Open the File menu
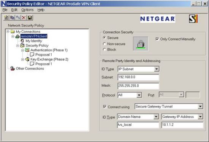 pyautogui.click(x=5, y=10)
